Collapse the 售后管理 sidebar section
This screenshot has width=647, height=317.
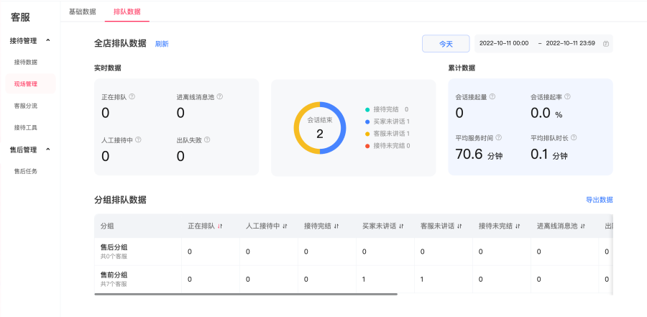48,150
